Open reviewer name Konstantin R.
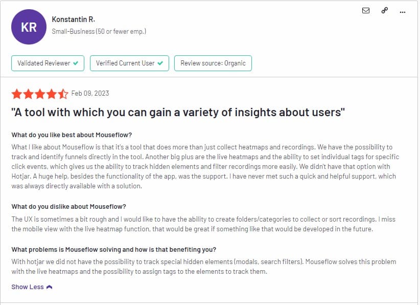Viewport: 420px width, 305px height. (x=74, y=19)
